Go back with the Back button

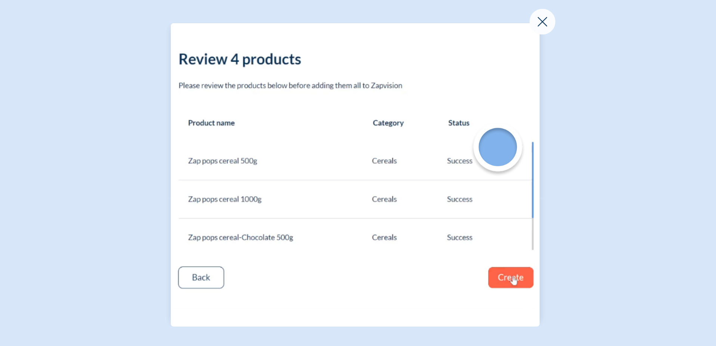tap(201, 278)
